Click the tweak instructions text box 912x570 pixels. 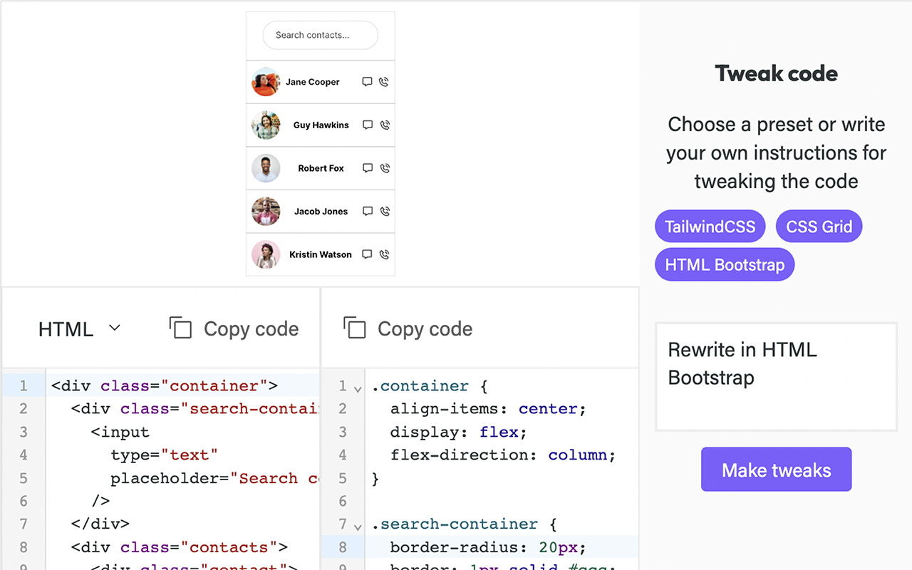pyautogui.click(x=776, y=377)
